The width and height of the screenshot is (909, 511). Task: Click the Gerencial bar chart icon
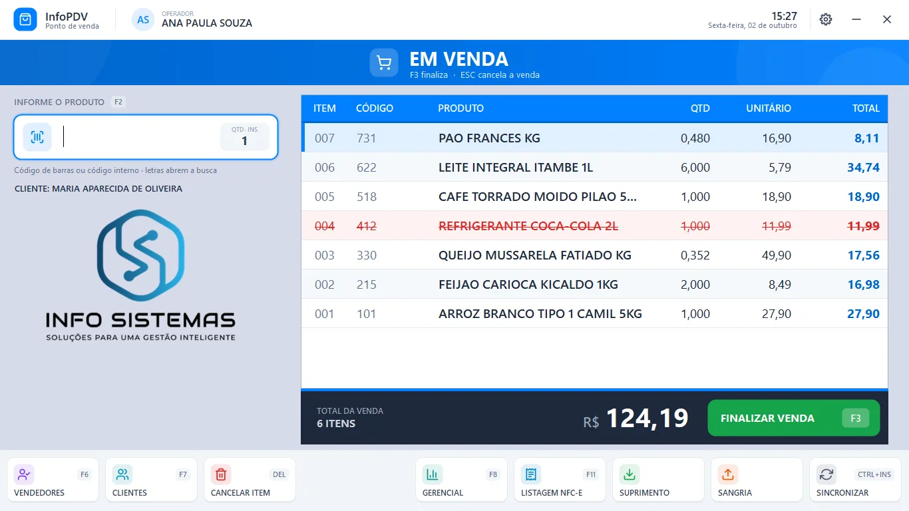tap(433, 474)
